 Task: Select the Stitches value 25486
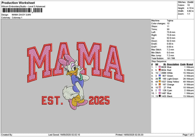point(190,2)
